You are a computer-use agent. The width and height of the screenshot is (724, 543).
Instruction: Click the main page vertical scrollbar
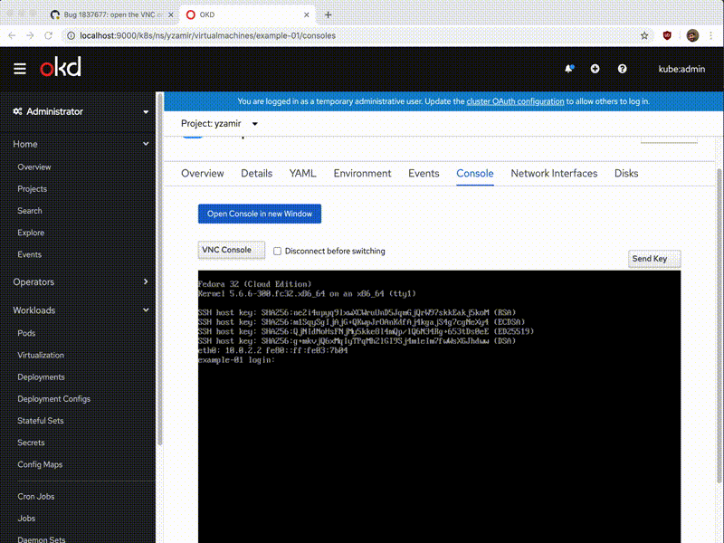pos(719,326)
